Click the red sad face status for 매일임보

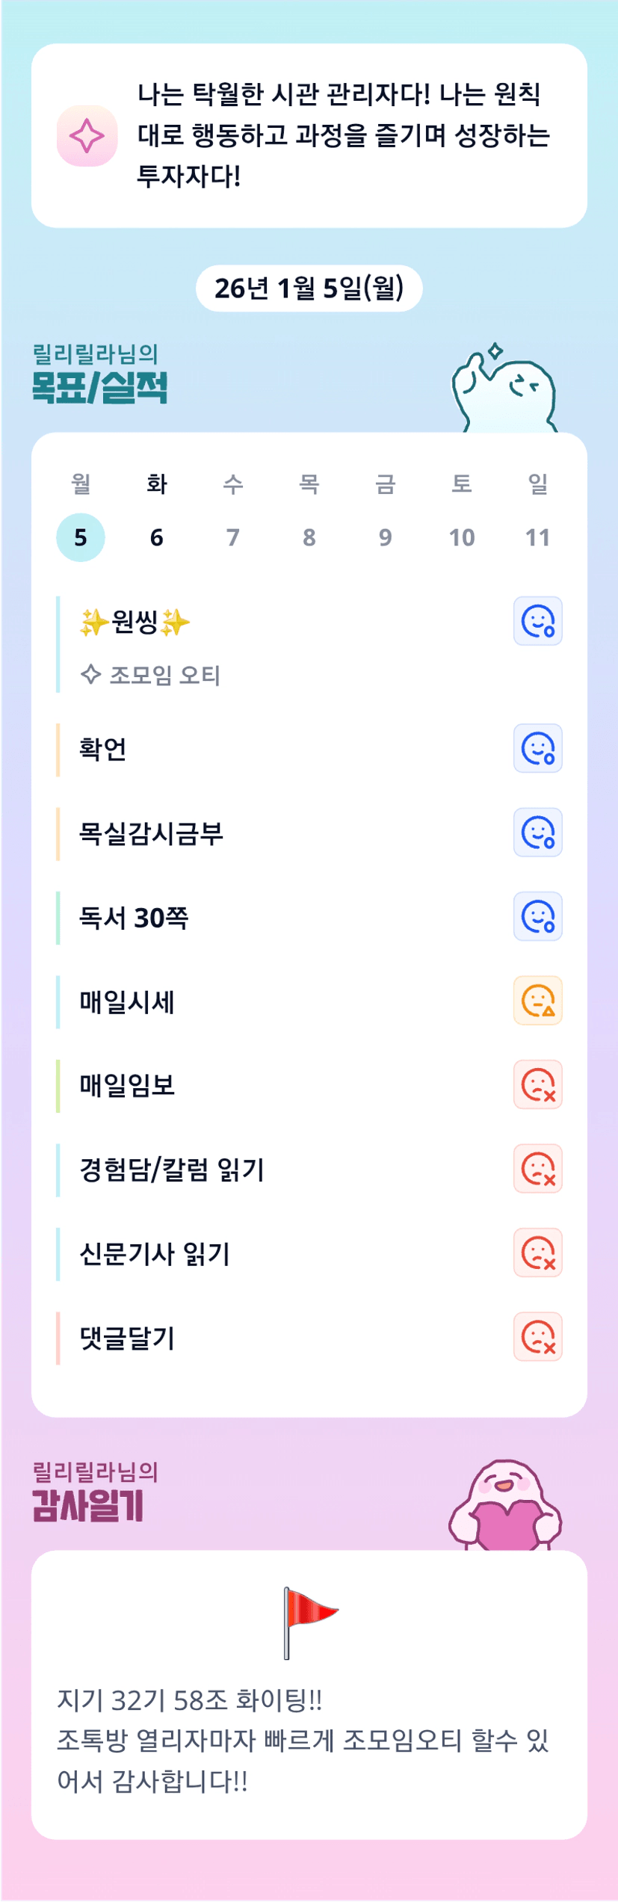[x=537, y=1084]
